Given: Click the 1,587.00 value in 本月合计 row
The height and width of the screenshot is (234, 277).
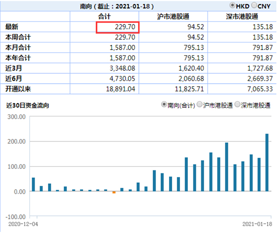Looking at the screenshot, I should [x=122, y=48].
